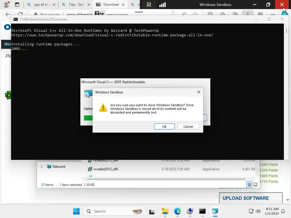Click the vcredist2012_x86 file icon
This screenshot has width=291, height=218.
tap(90, 169)
